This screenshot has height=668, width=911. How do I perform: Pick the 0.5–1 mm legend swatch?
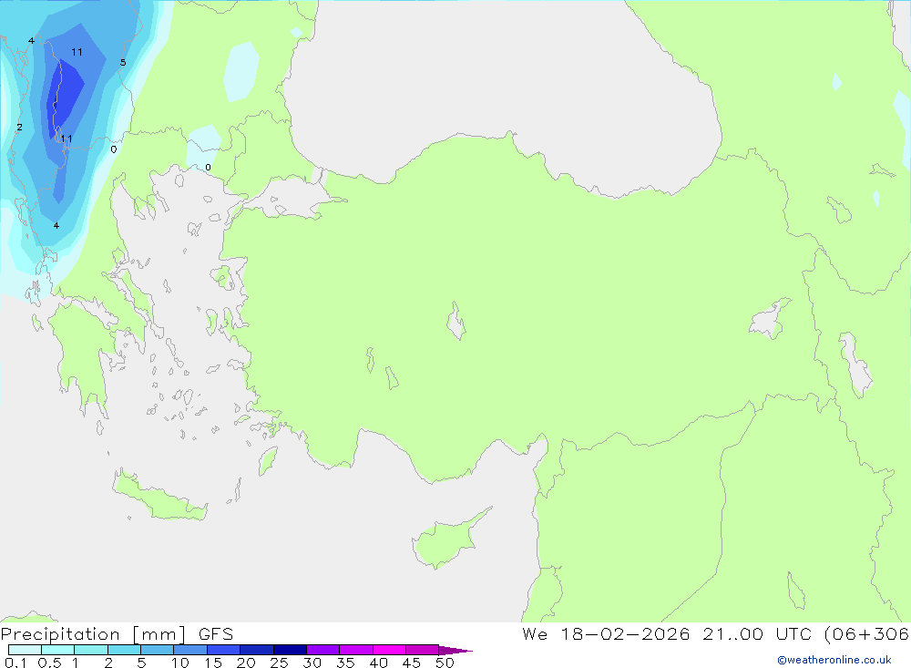coord(57,650)
